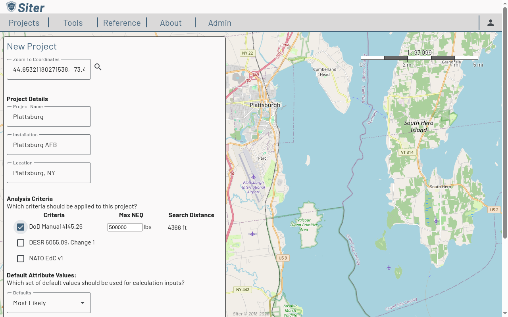Click the coordinate search magnifier icon
This screenshot has width=508, height=317.
[98, 67]
